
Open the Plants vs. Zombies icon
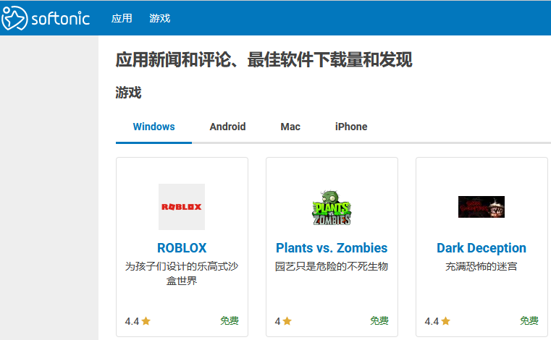point(332,207)
